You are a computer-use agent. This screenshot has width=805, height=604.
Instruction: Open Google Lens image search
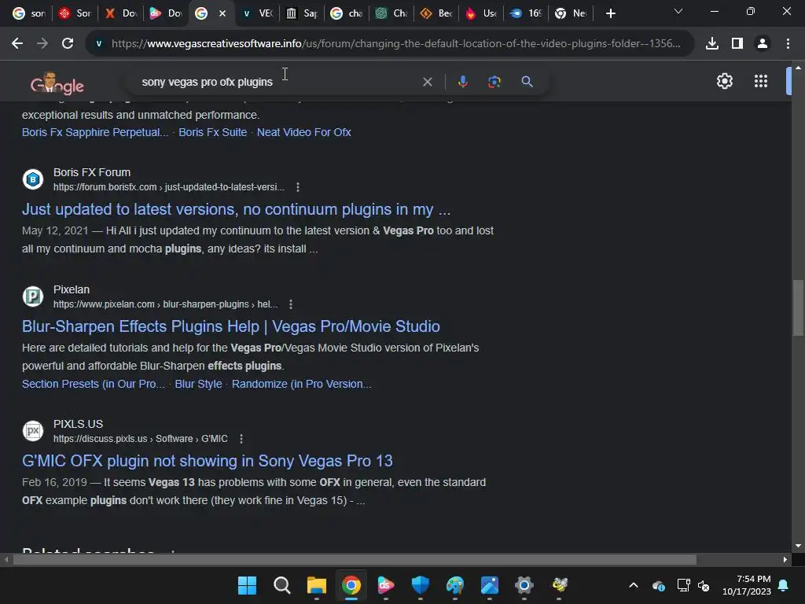coord(494,82)
